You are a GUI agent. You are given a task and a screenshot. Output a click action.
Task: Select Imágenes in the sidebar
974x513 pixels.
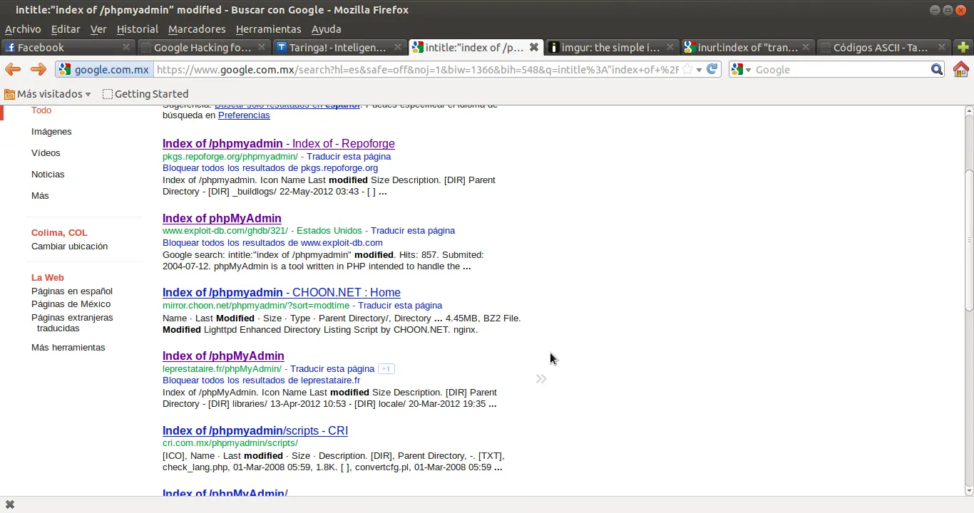point(51,132)
